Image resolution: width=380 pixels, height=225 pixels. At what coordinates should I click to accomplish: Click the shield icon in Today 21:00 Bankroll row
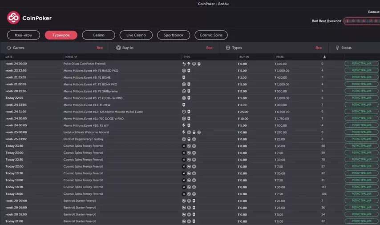click(x=194, y=221)
